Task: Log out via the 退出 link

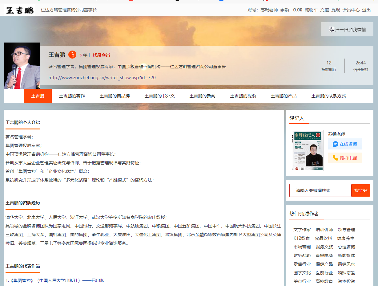Action: 366,10
